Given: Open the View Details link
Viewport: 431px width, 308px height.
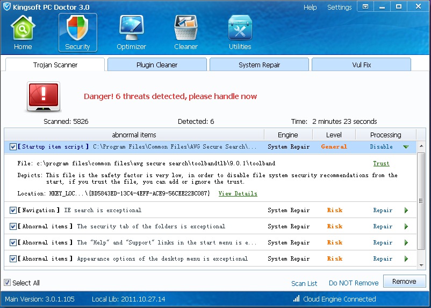Looking at the screenshot, I should coord(238,193).
